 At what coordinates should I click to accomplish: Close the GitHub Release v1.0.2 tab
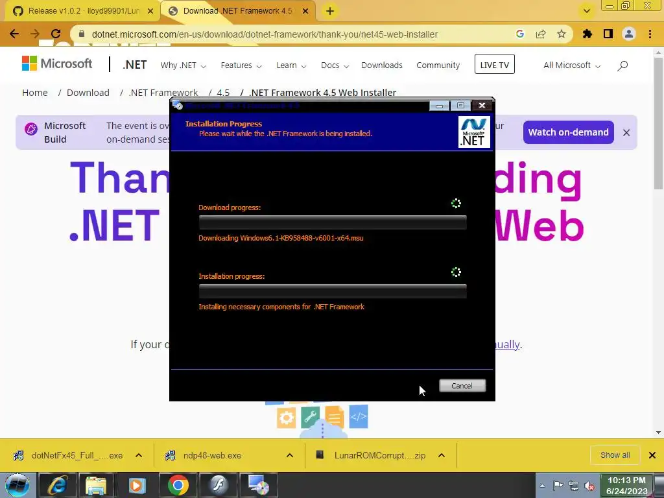click(x=150, y=12)
